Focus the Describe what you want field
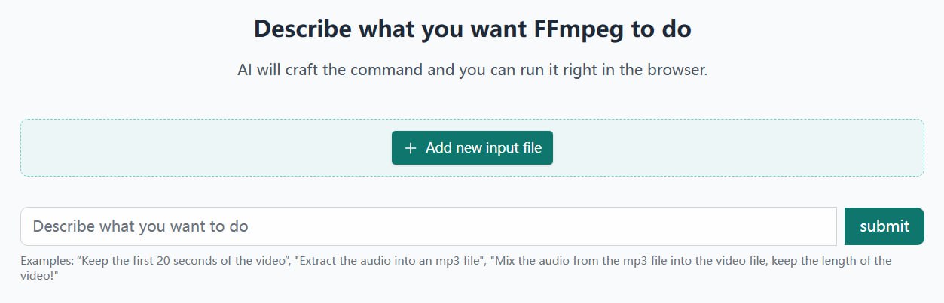This screenshot has width=944, height=303. 428,226
